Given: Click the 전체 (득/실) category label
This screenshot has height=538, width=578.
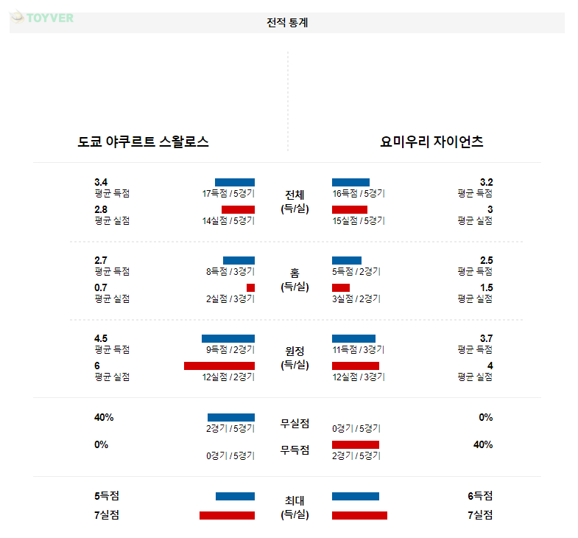Looking at the screenshot, I should pyautogui.click(x=295, y=201).
